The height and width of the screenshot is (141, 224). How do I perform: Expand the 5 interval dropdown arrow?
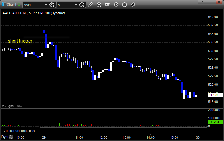[x=76, y=5]
